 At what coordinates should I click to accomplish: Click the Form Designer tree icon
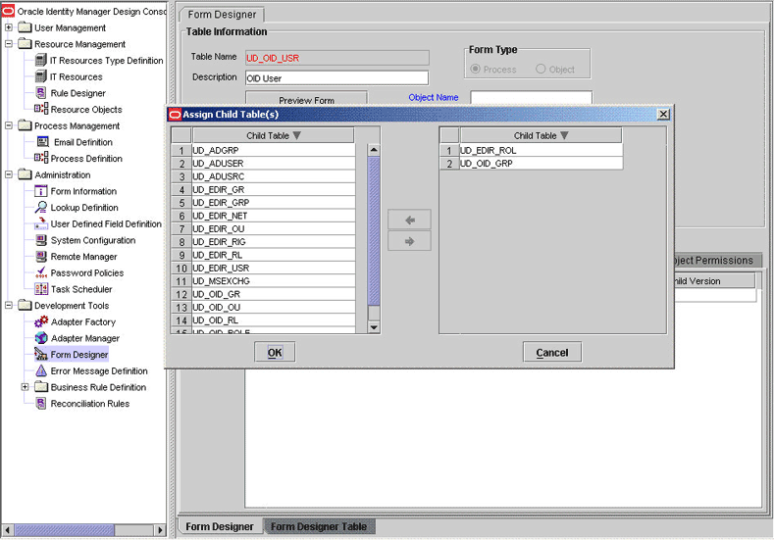click(x=41, y=354)
